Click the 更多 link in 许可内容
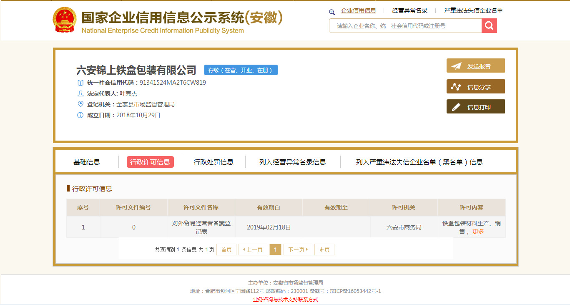This screenshot has height=305, width=570. tap(478, 232)
